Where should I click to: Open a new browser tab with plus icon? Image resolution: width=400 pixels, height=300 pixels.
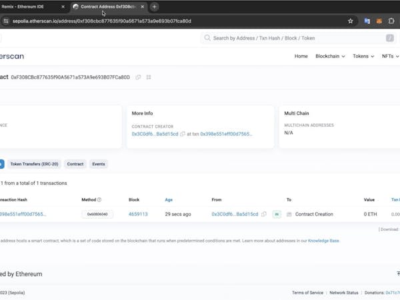(155, 7)
